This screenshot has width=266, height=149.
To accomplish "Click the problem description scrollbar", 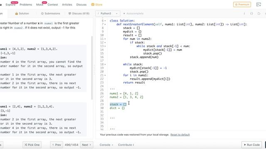I will [92, 67].
